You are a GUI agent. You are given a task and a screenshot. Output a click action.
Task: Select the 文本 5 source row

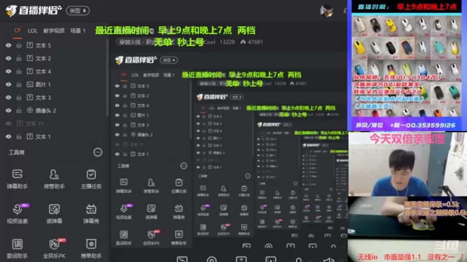click(54, 45)
